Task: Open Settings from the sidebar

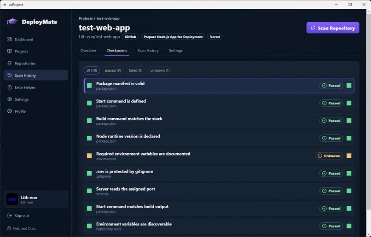Action: pos(36,99)
